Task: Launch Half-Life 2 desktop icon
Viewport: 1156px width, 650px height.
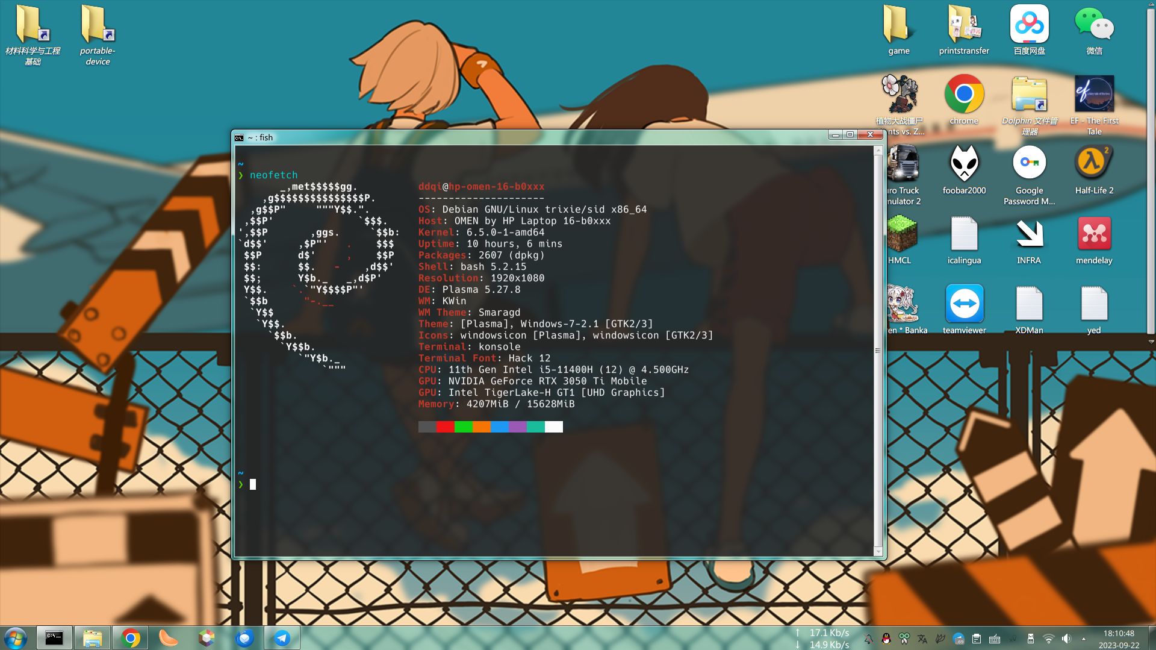Action: [1094, 170]
